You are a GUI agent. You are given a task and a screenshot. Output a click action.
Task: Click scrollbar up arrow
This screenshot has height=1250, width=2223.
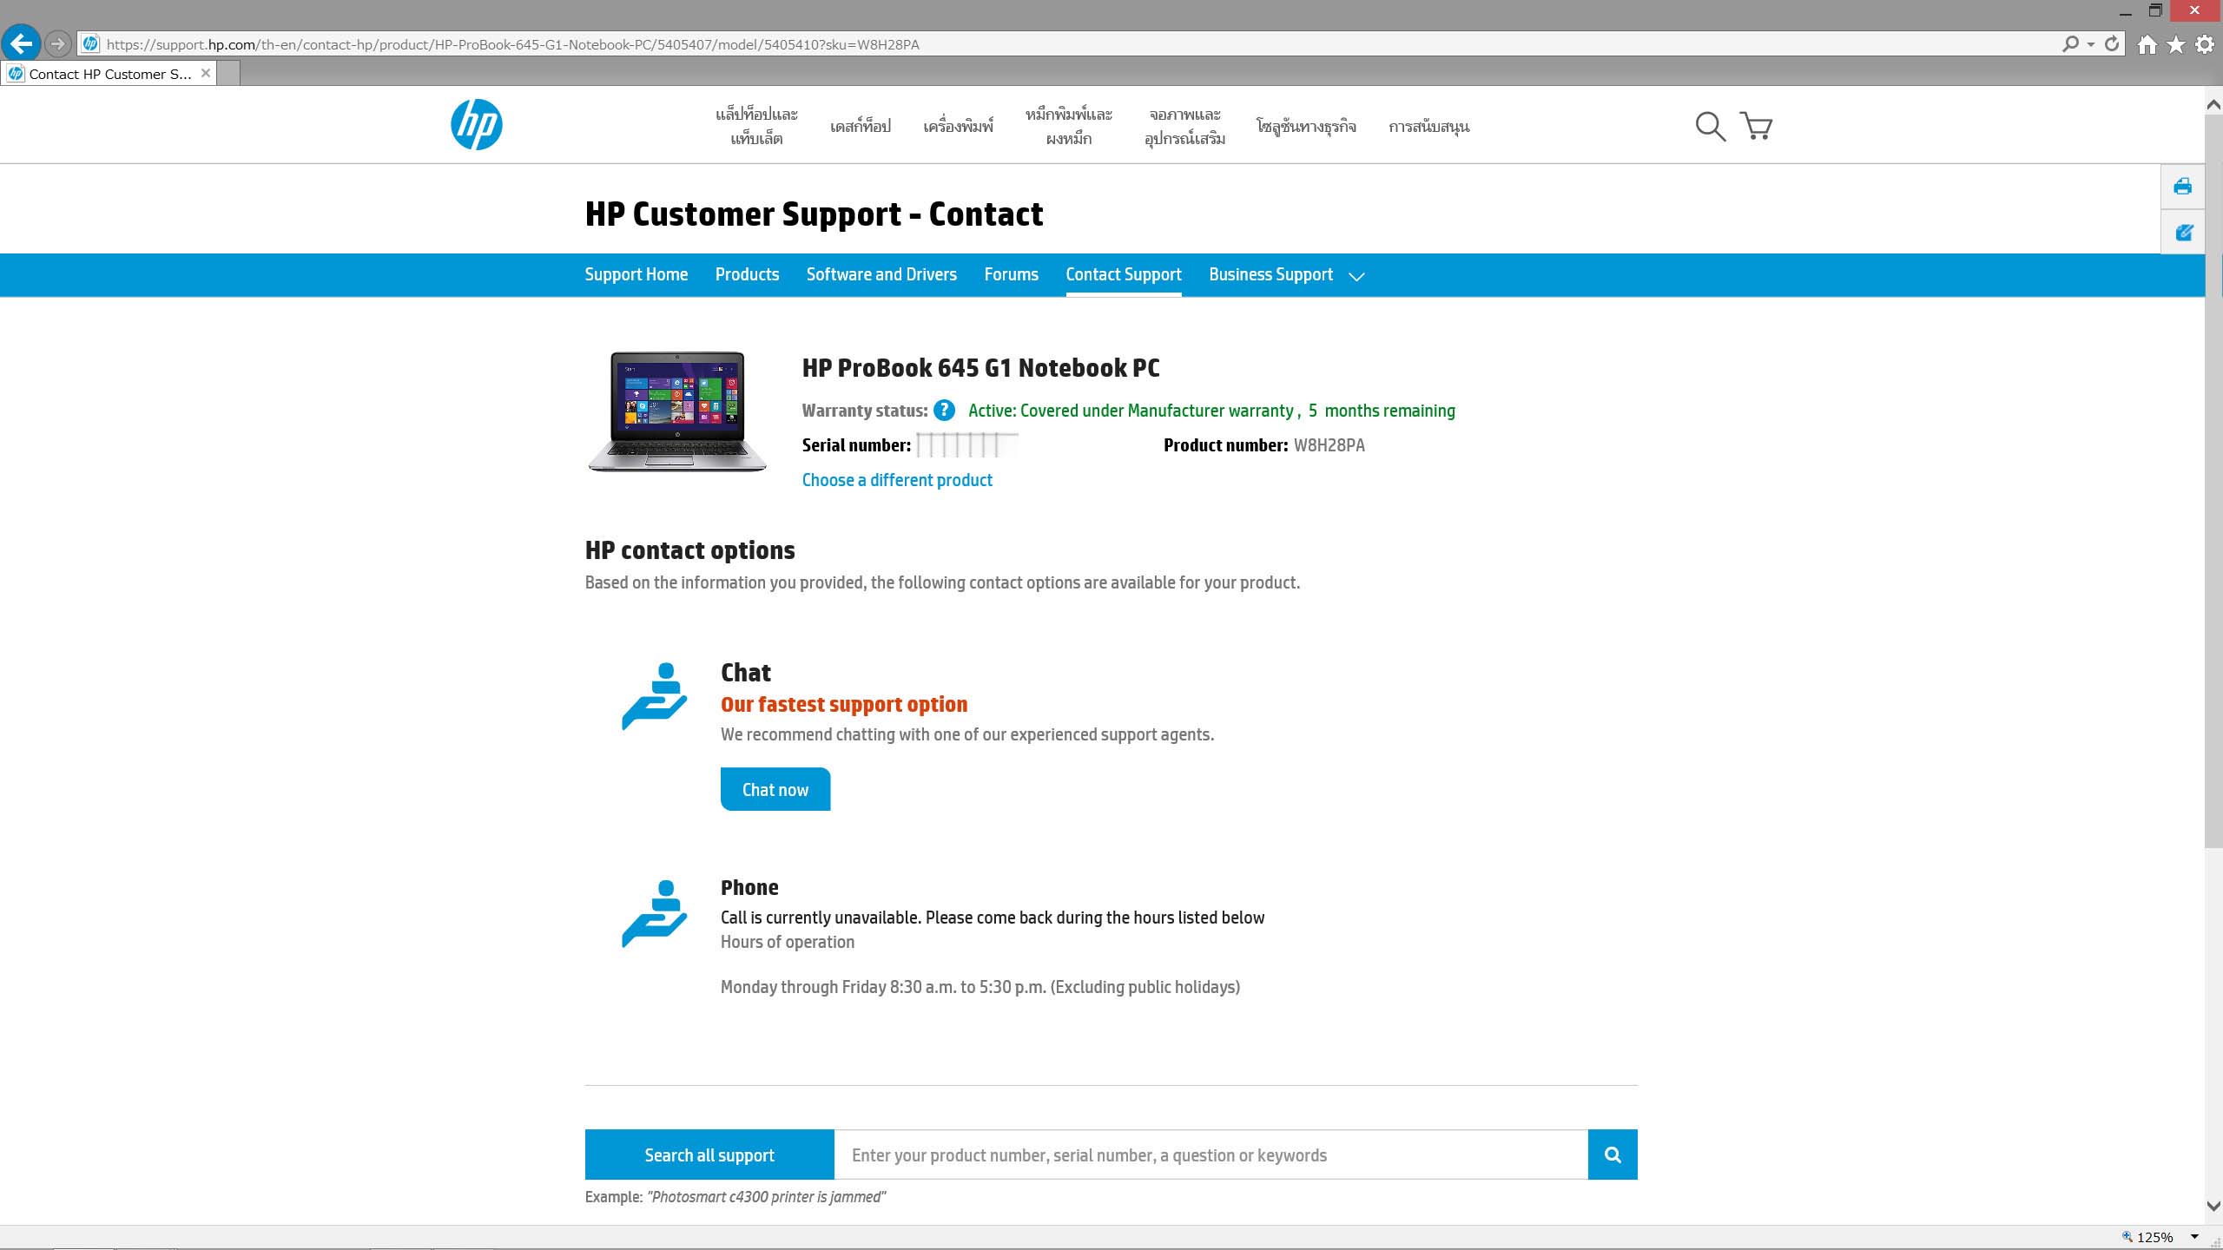(2213, 104)
